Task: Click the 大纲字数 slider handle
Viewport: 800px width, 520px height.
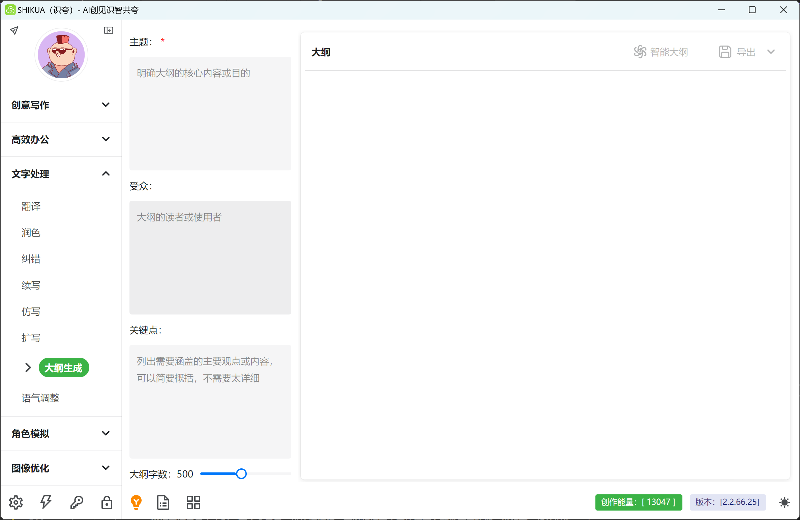Action: tap(241, 474)
